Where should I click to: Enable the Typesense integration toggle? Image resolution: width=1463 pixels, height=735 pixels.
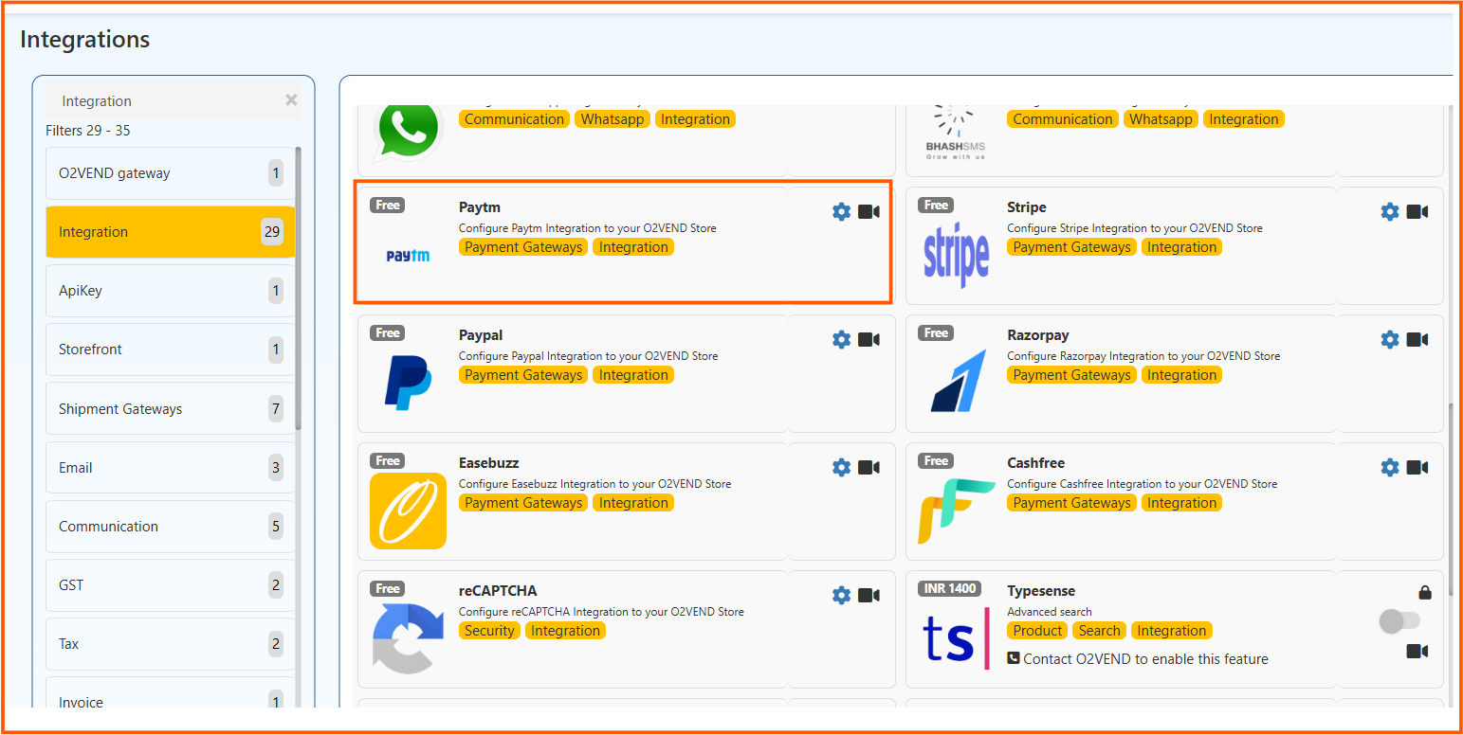click(1400, 621)
